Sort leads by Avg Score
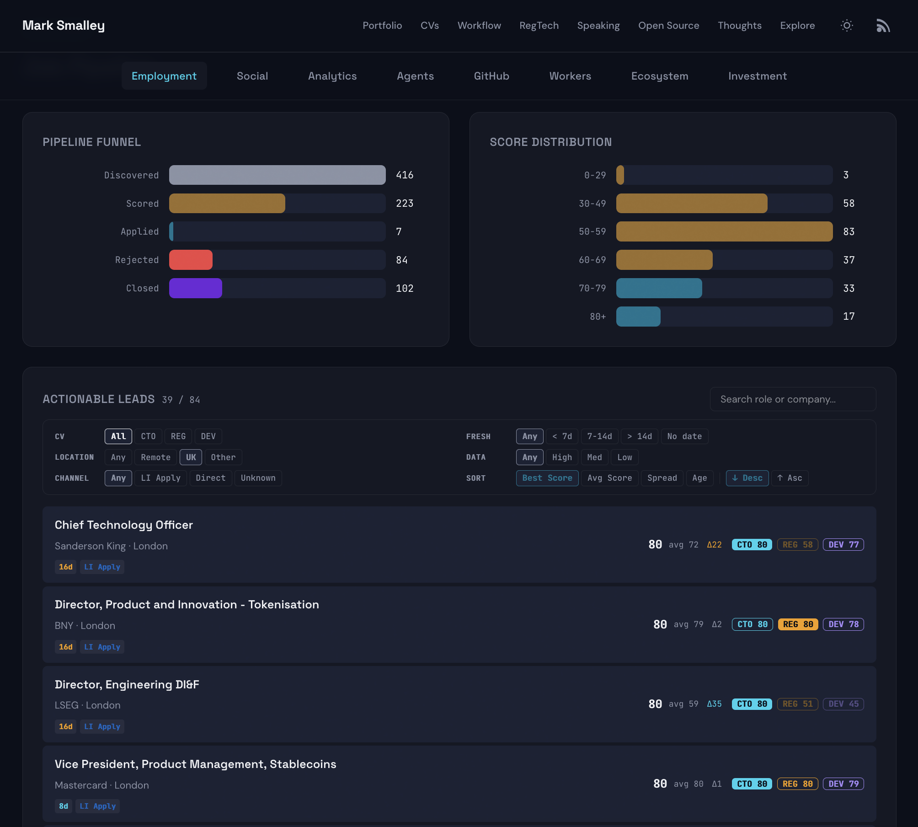The width and height of the screenshot is (918, 827). (x=610, y=478)
